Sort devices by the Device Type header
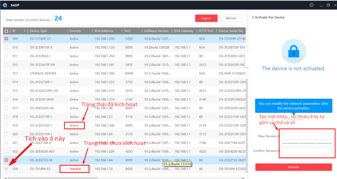The image size is (337, 179). click(38, 31)
